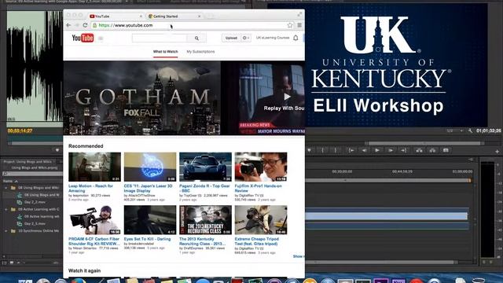
Task: Click the browser back arrow
Action: click(68, 25)
